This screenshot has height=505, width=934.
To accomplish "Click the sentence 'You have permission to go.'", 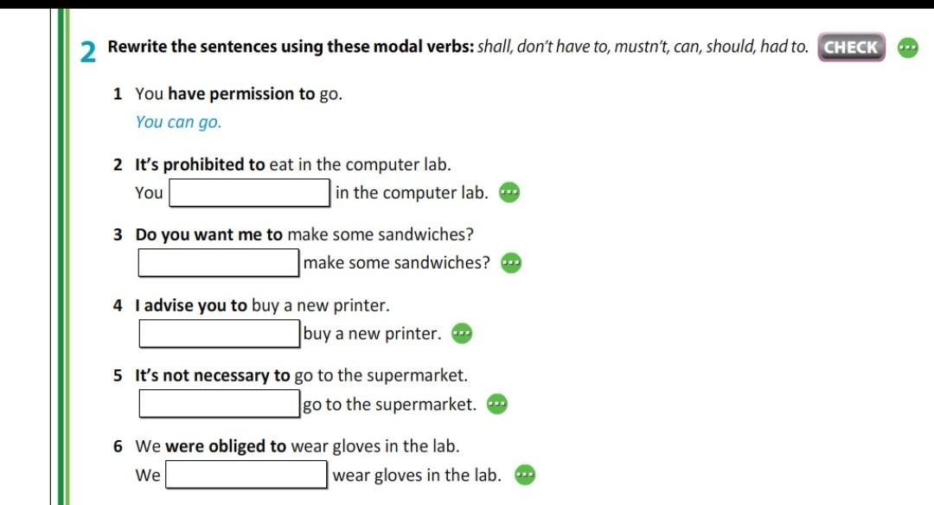I will click(x=239, y=93).
